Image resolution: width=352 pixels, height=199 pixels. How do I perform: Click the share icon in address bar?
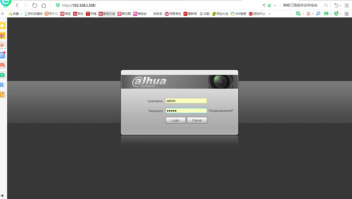tap(264, 5)
